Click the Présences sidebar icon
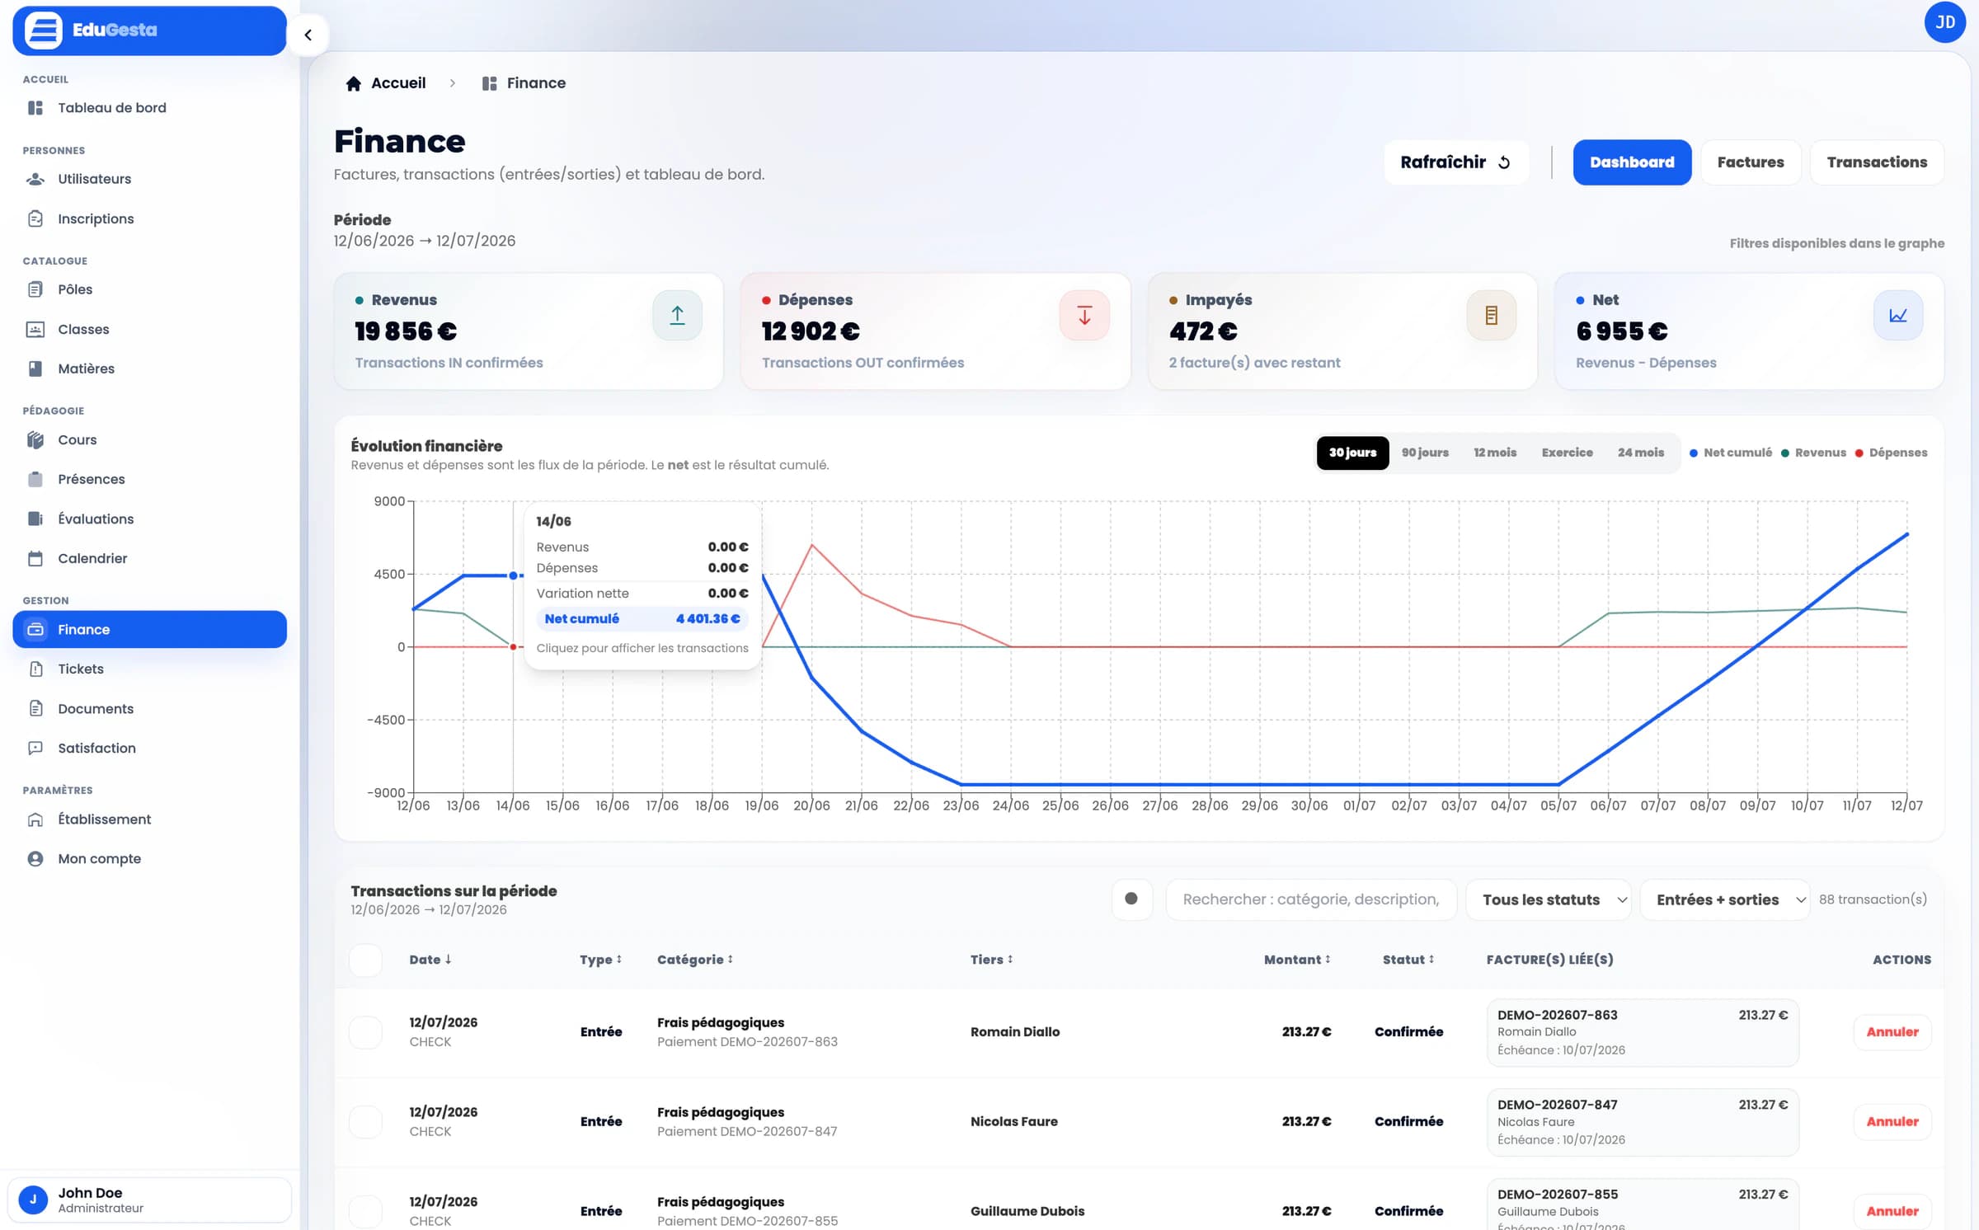This screenshot has height=1230, width=1979. (35, 479)
